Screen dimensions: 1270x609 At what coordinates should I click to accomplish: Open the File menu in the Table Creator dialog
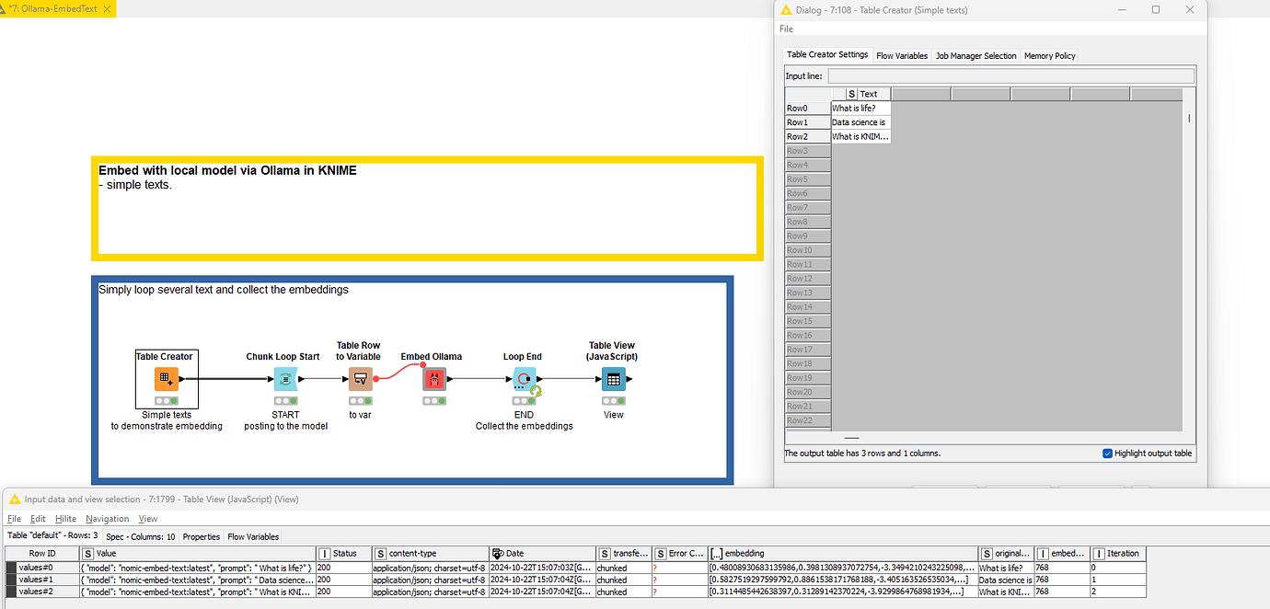[x=786, y=29]
